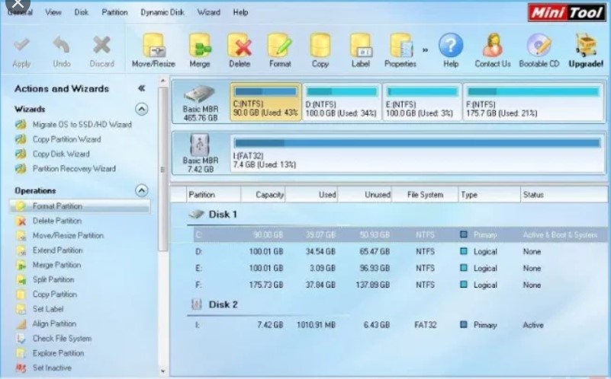The height and width of the screenshot is (379, 611).
Task: Collapse the Wizards section
Action: (x=141, y=109)
